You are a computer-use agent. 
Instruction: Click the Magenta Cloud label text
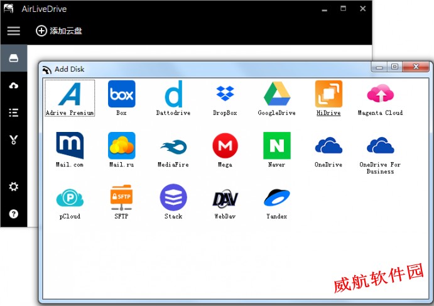[381, 112]
